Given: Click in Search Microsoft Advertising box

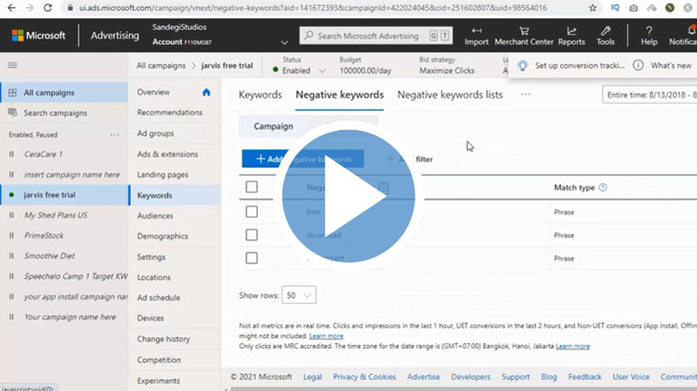Looking at the screenshot, I should tap(376, 36).
